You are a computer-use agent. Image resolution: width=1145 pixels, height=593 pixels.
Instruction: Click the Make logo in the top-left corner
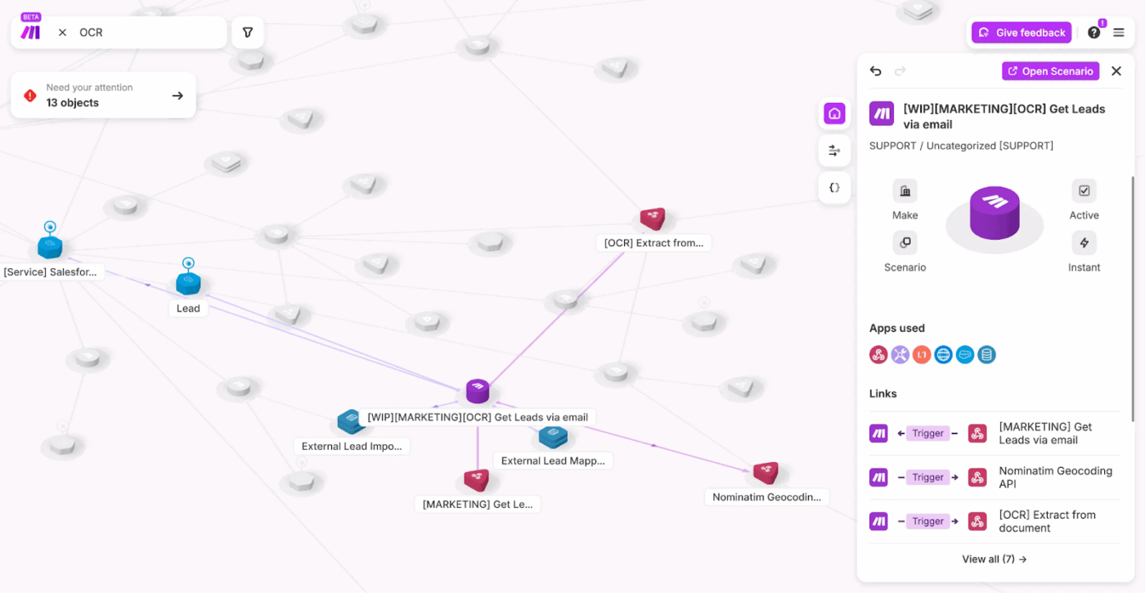point(30,32)
